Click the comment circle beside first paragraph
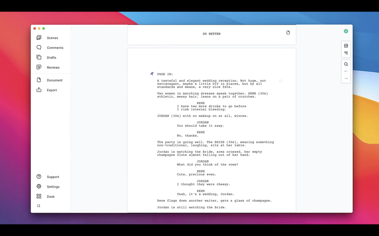 (x=281, y=81)
